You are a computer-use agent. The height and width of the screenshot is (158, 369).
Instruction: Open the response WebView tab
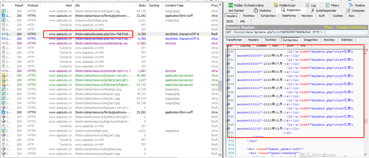coord(347,40)
